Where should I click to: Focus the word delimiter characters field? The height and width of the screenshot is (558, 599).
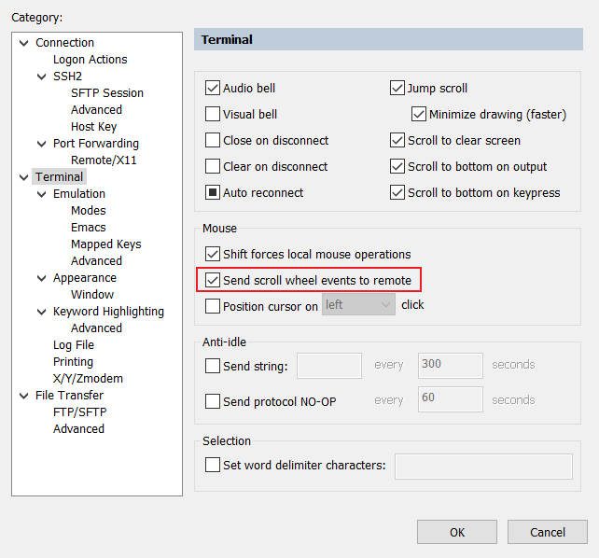click(483, 466)
